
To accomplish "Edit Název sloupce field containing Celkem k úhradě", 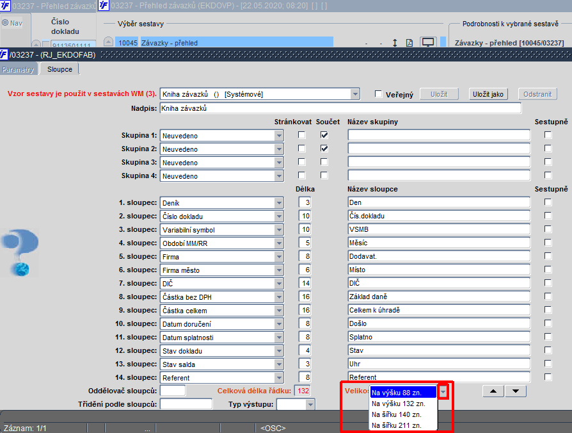I will pyautogui.click(x=439, y=310).
